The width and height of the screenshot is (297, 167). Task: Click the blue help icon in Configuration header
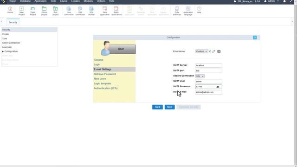pos(255,38)
